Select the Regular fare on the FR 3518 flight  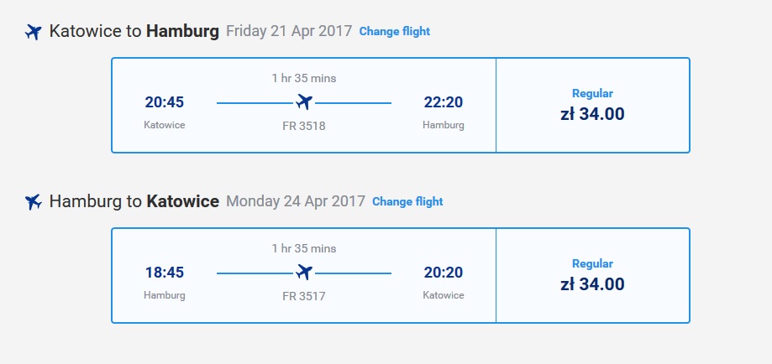[x=593, y=106]
